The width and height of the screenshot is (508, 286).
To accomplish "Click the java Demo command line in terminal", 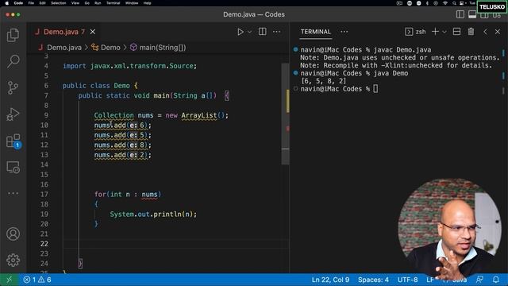I will 354,73.
